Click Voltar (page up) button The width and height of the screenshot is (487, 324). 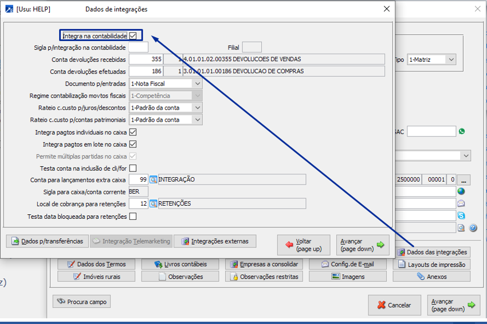tap(304, 245)
